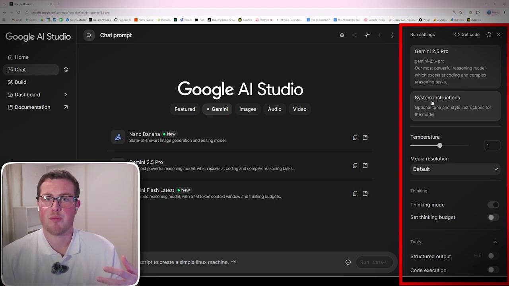Expand the Dashboard submenu arrow
This screenshot has height=286, width=509.
pos(66,95)
